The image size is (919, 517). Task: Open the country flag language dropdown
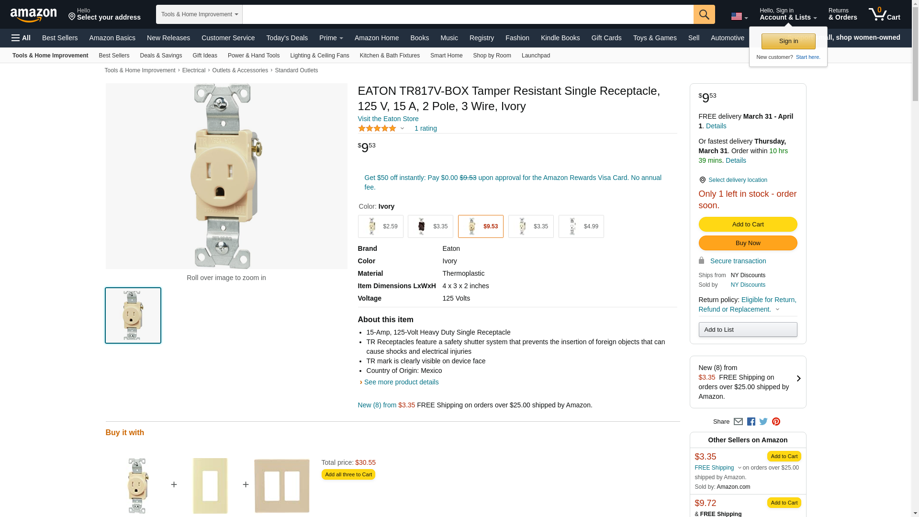[739, 17]
